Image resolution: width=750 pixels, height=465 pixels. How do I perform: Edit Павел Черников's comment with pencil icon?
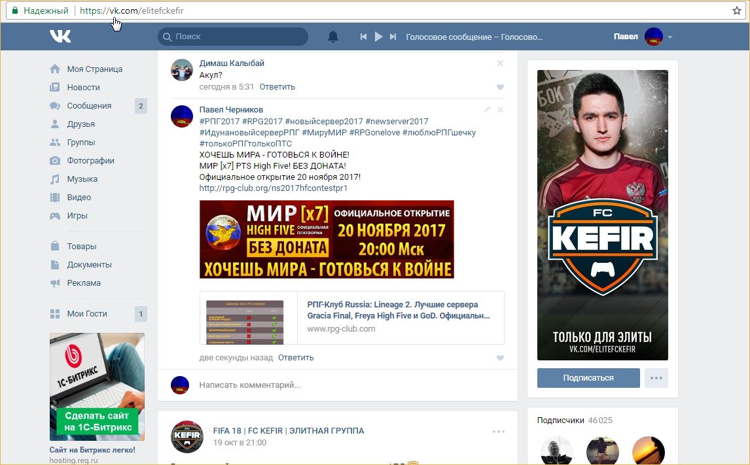(487, 109)
